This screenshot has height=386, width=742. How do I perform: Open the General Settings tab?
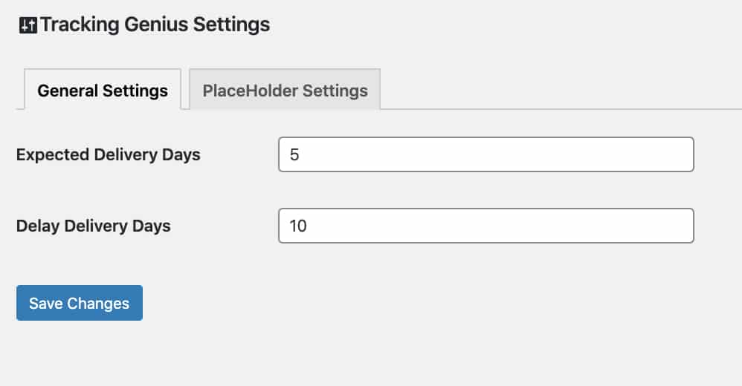pyautogui.click(x=103, y=91)
